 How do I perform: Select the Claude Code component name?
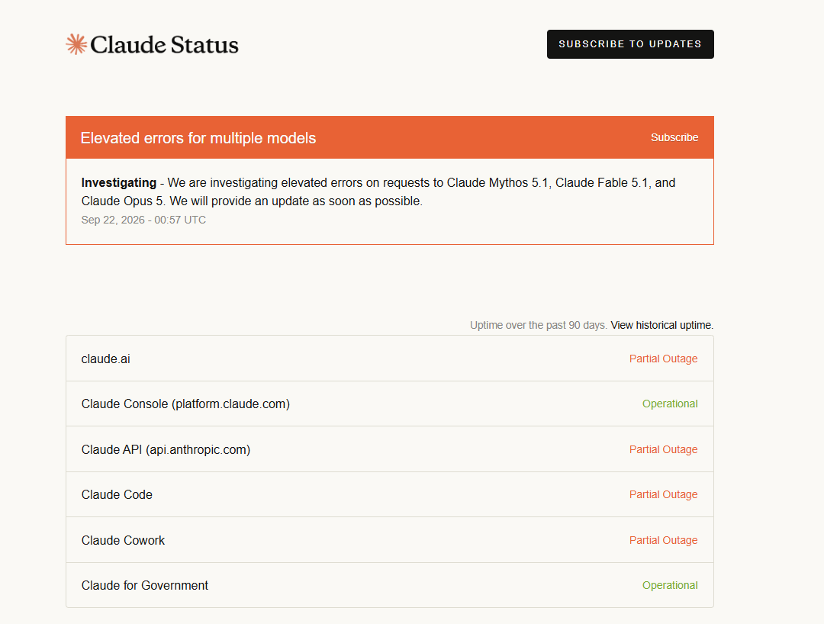pos(117,495)
